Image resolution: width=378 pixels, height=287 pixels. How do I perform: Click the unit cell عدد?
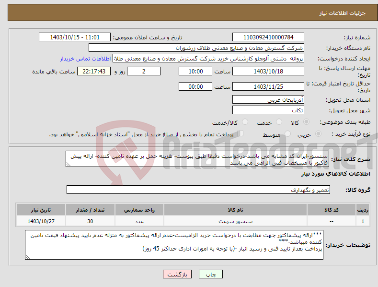point(139,221)
